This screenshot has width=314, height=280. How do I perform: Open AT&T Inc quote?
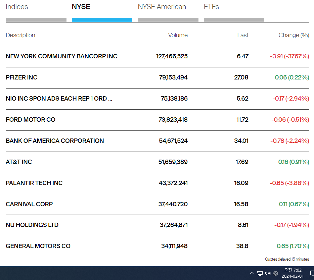click(19, 162)
